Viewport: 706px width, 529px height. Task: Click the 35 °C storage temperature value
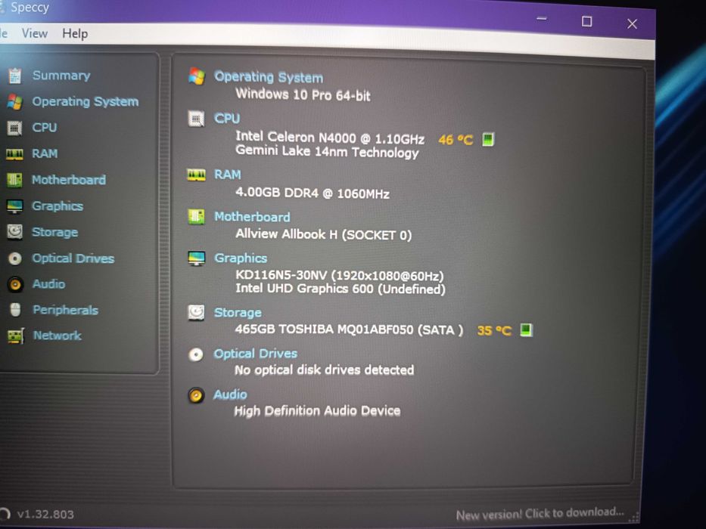[494, 331]
